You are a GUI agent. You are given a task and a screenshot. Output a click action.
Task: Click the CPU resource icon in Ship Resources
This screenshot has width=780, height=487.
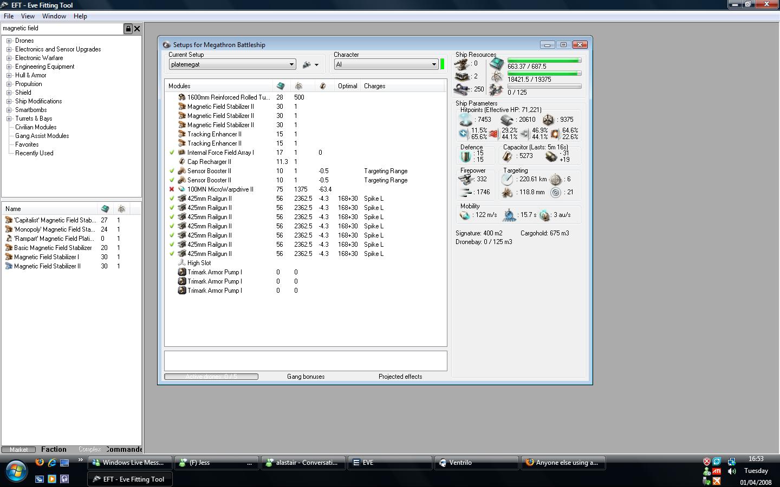click(x=497, y=64)
